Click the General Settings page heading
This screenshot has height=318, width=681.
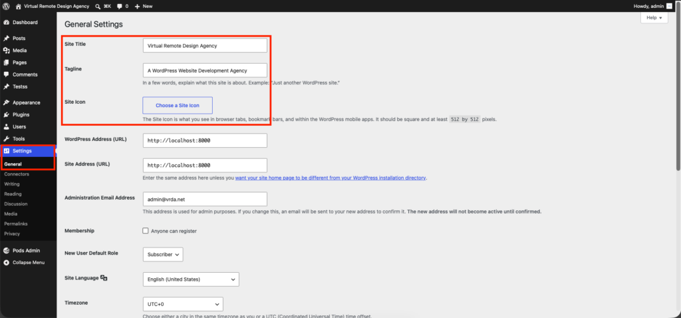click(x=94, y=25)
